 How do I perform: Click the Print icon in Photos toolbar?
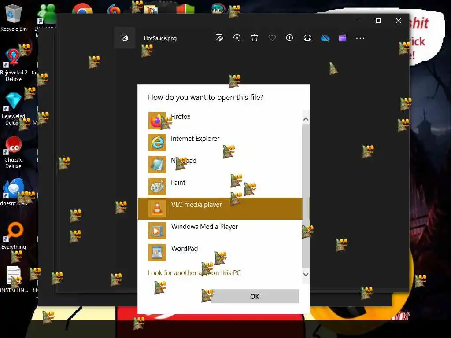pyautogui.click(x=307, y=38)
